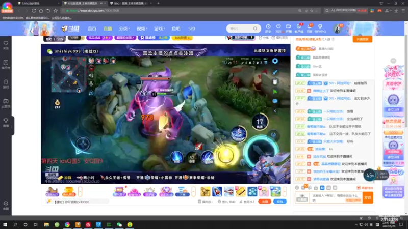Open the customer service headset in left sidebar

pos(6,205)
